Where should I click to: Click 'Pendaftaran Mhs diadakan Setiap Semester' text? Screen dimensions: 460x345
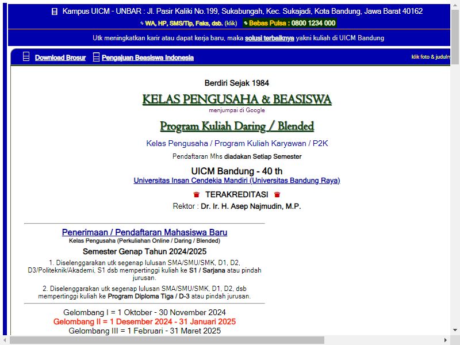coord(237,156)
